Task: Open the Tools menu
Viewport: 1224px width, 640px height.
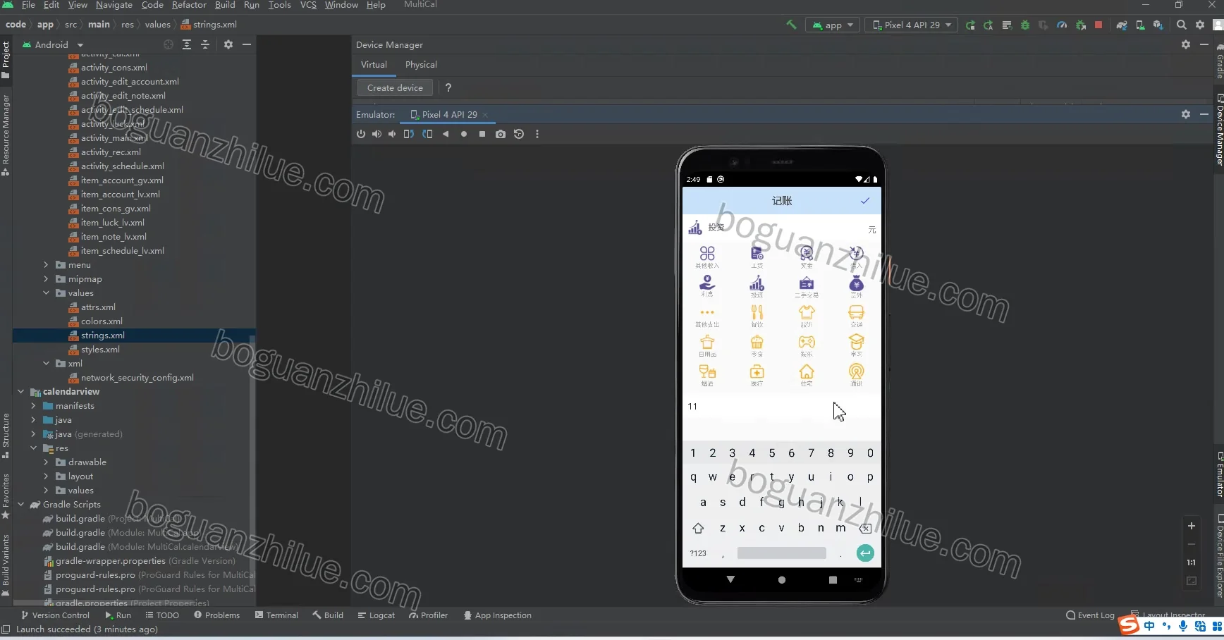Action: point(279,5)
